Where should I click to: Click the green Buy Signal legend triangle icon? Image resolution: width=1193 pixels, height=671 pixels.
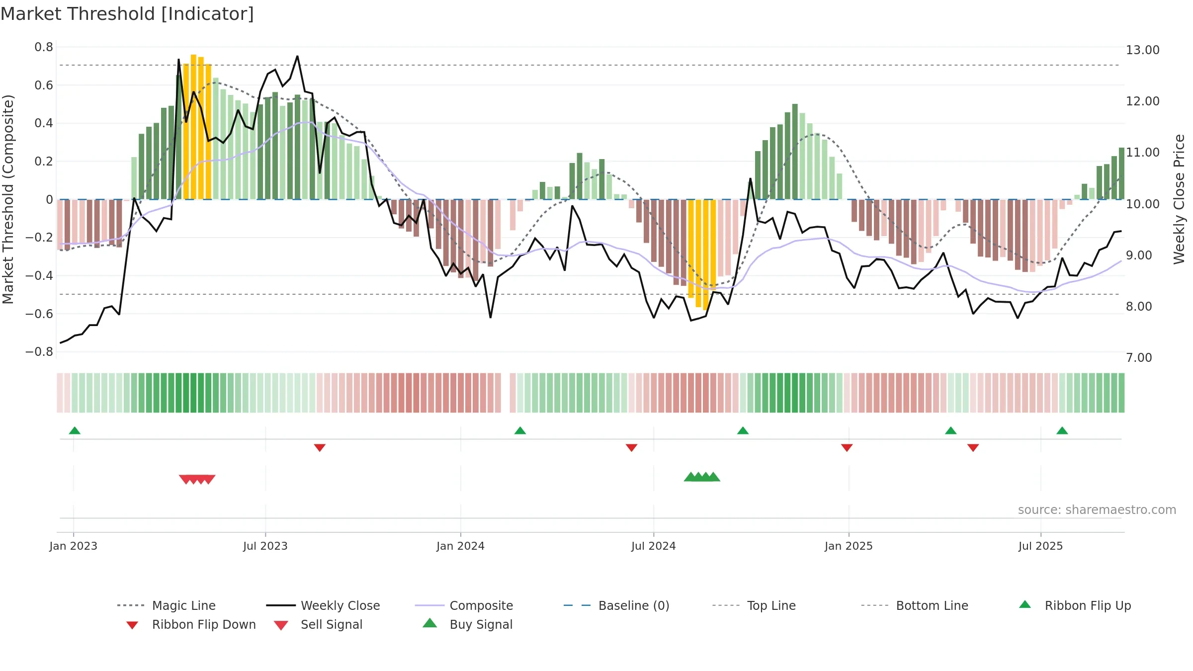430,623
